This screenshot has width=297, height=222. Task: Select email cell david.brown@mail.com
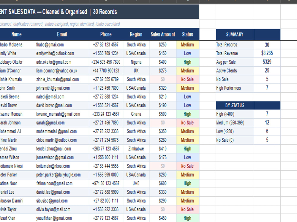pyautogui.click(x=62, y=106)
